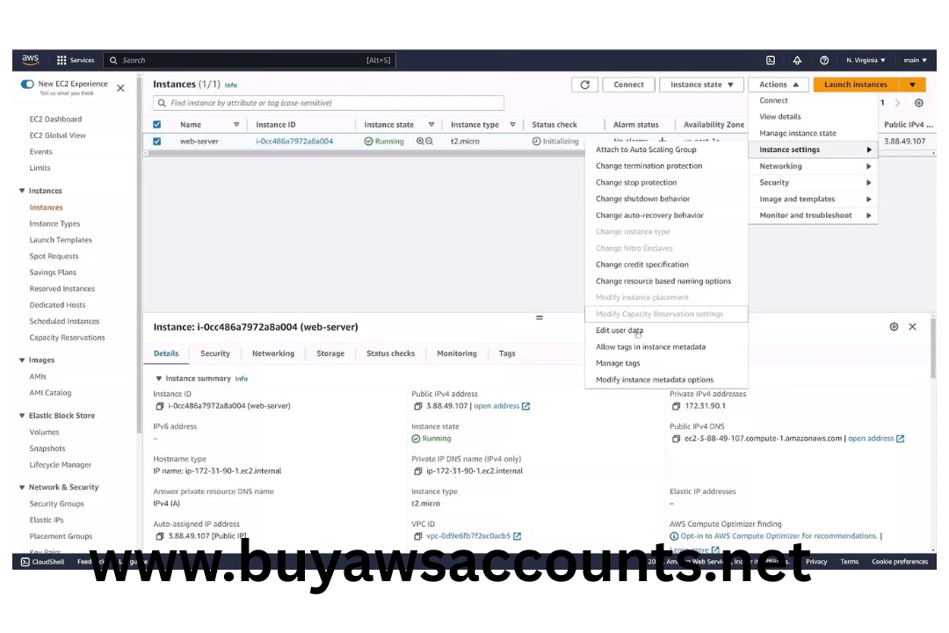Viewport: 949px width, 633px height.
Task: Select Manage tags menu item
Action: 618,363
